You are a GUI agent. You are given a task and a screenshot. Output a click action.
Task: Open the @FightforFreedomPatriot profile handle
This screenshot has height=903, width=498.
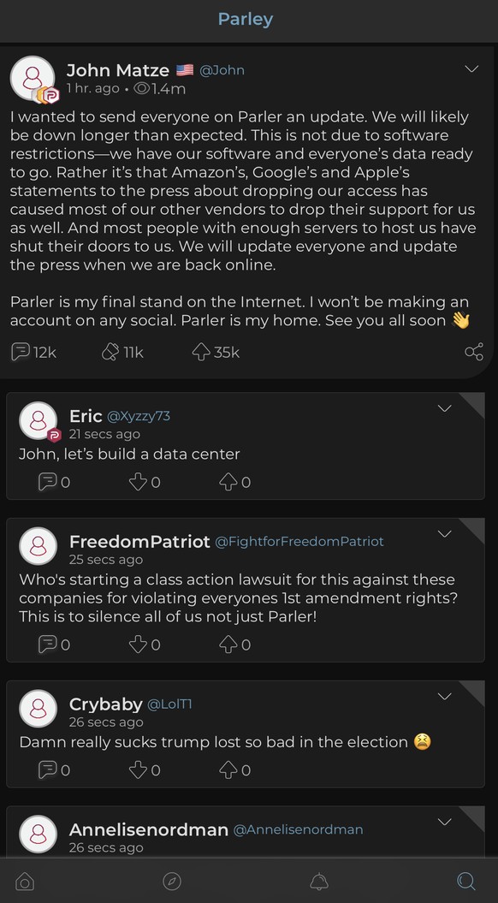coord(299,541)
